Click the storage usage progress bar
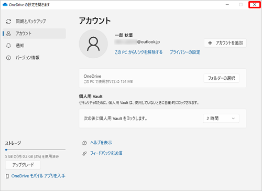Screen dimensions: 262x191 click(35, 150)
